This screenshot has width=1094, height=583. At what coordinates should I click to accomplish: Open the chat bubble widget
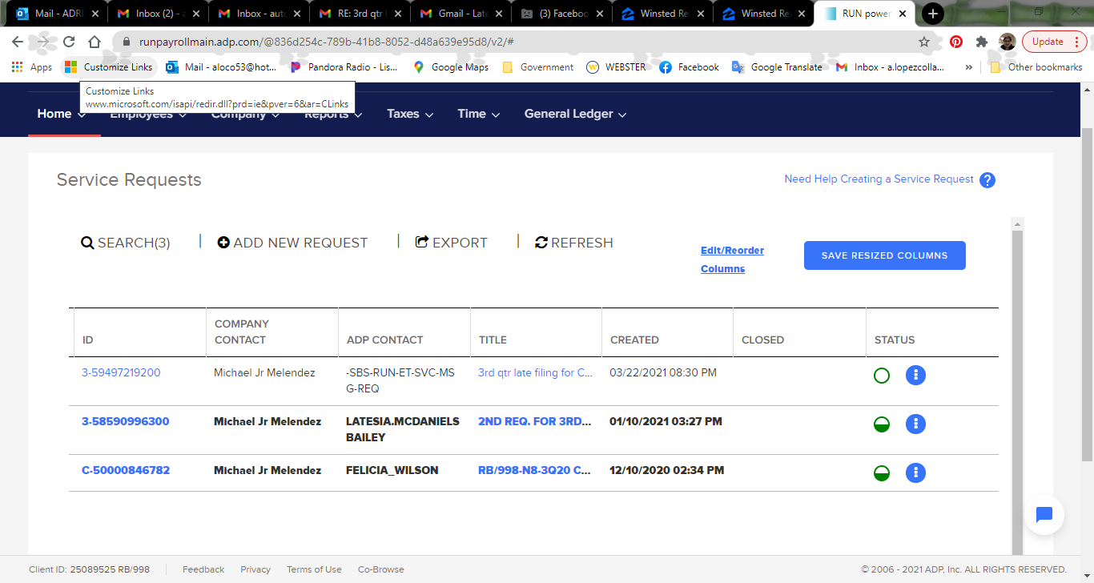tap(1044, 515)
